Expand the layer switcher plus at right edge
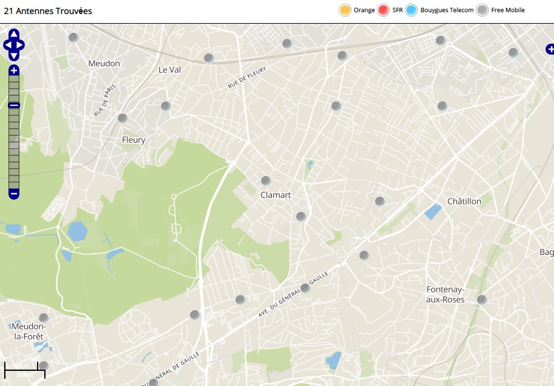The width and height of the screenshot is (554, 386). click(550, 50)
